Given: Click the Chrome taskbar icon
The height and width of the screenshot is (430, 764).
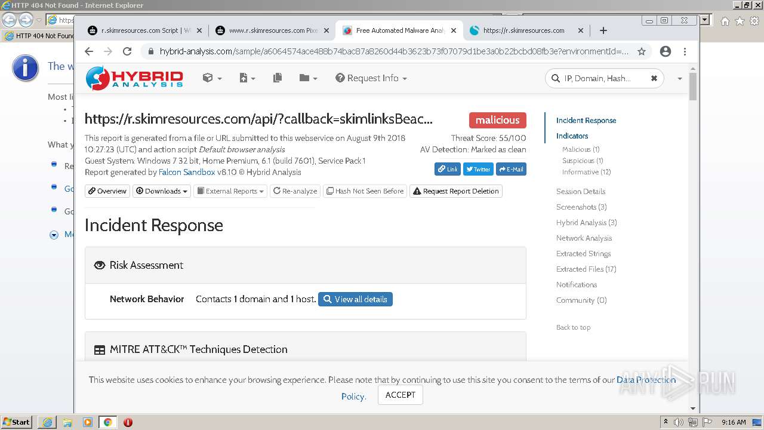Looking at the screenshot, I should tap(107, 422).
